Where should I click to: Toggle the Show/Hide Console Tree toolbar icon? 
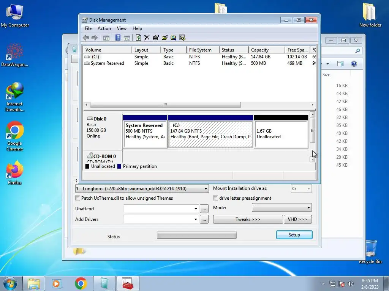106,38
